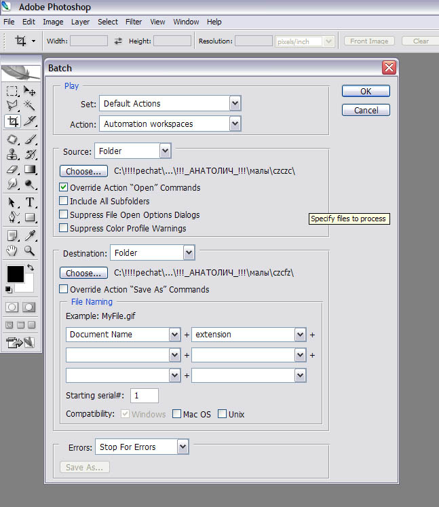Screen dimensions: 439x507
Task: Select the Zoom magnifier tool
Action: point(30,250)
